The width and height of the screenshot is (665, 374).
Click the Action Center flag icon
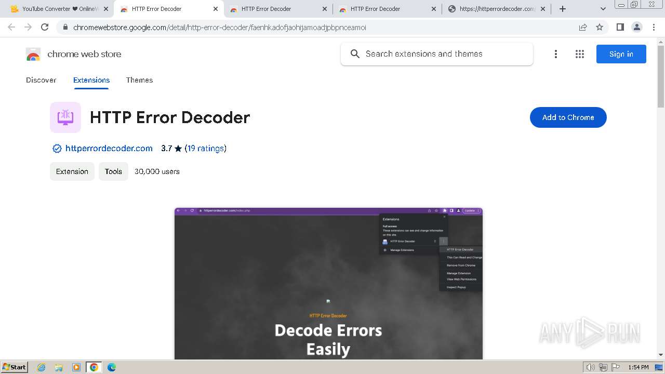point(615,367)
